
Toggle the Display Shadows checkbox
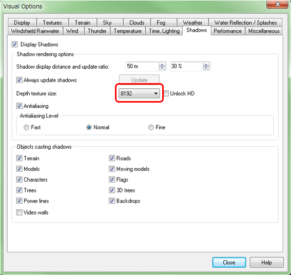click(15, 44)
